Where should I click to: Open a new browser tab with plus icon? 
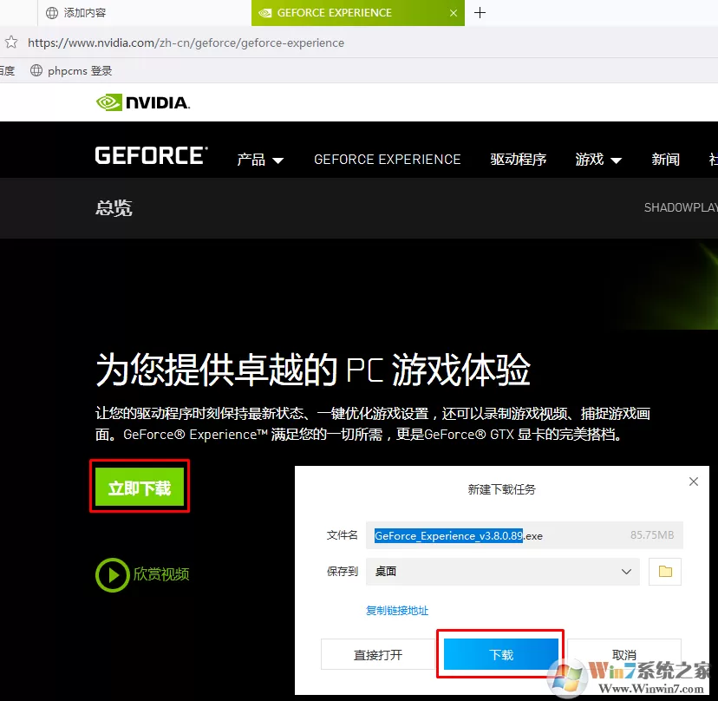pos(480,13)
